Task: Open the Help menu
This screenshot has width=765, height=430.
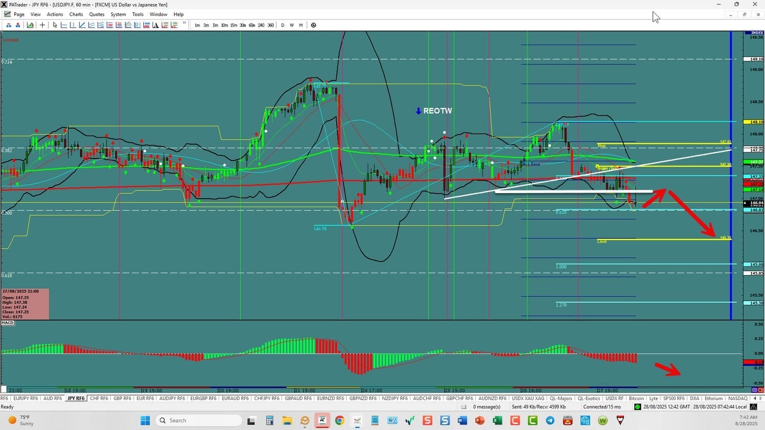Action: tap(178, 14)
